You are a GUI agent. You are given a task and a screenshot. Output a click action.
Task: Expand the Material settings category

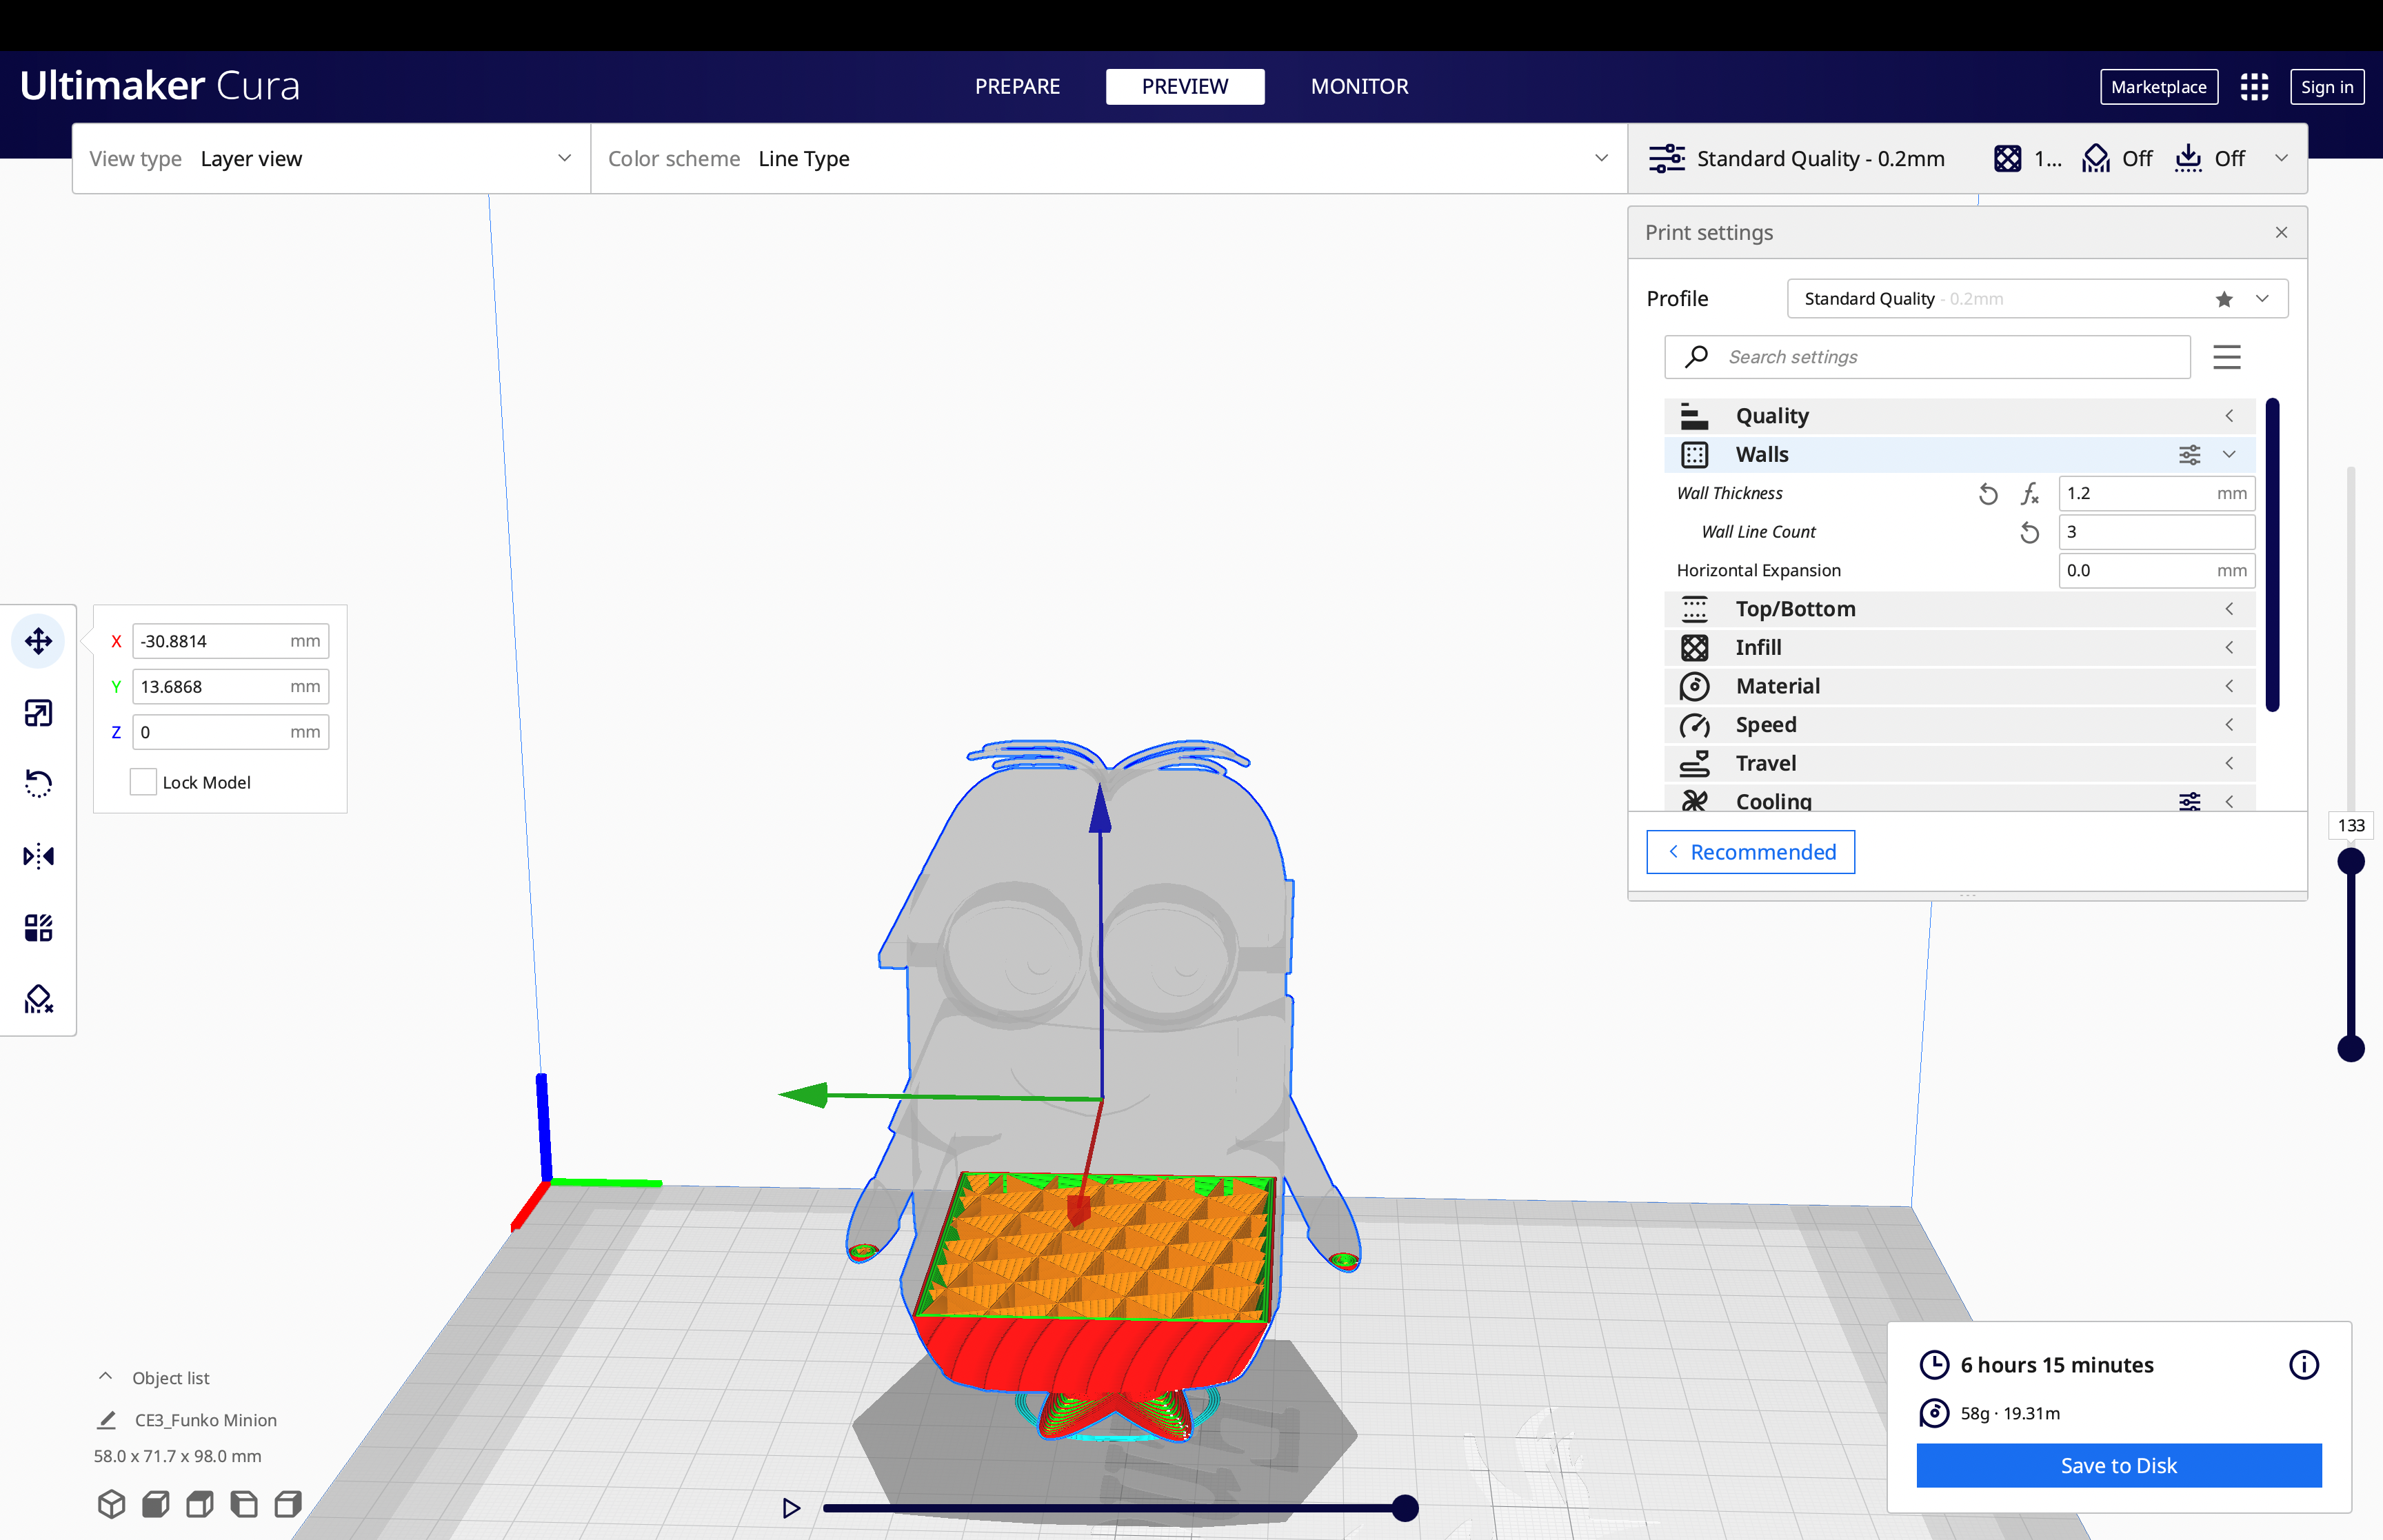(x=1959, y=686)
